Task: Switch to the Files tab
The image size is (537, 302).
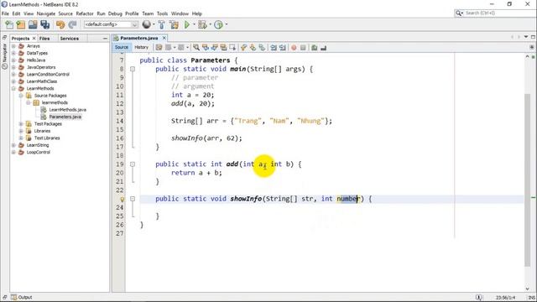Action: click(x=44, y=39)
